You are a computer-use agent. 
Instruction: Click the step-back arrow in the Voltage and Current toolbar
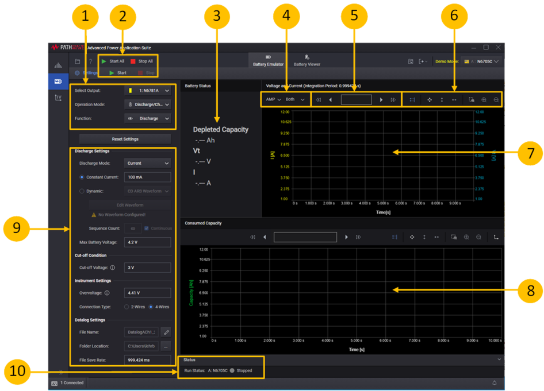coord(330,100)
